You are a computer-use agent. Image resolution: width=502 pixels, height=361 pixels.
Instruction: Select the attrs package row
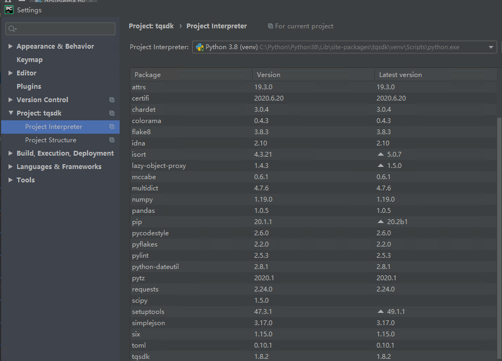point(313,87)
